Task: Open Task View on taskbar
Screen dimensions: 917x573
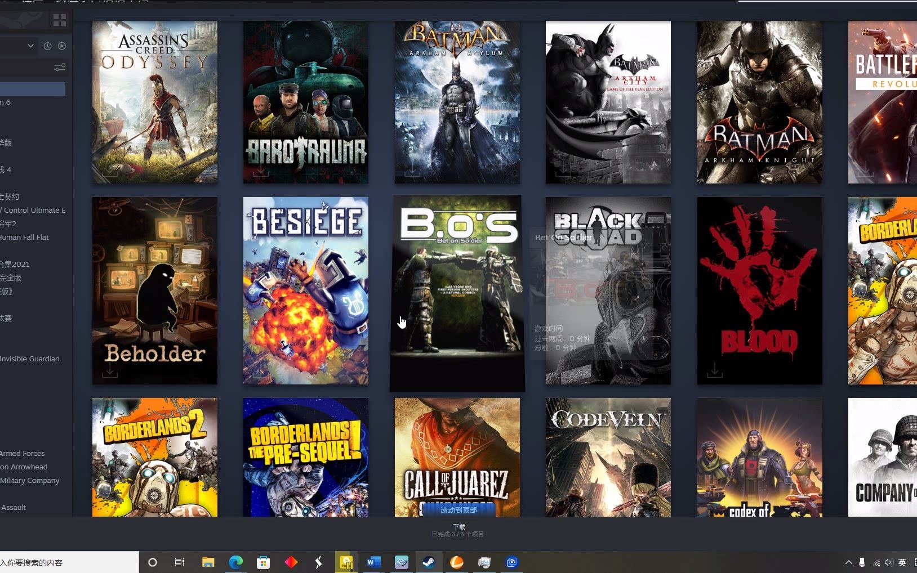Action: [x=180, y=562]
